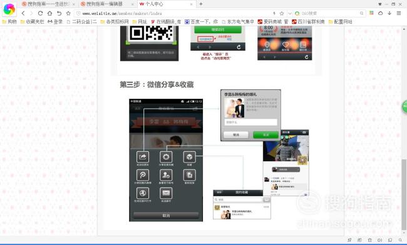This screenshot has height=245, width=407.
Task: Open the 爱码商城 bookmark
Action: [x=273, y=22]
